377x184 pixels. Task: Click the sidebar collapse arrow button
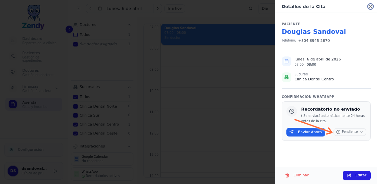[69, 29]
